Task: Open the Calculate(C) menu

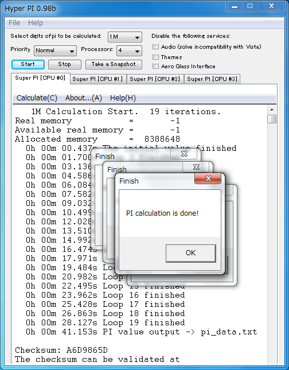Action: (x=37, y=98)
